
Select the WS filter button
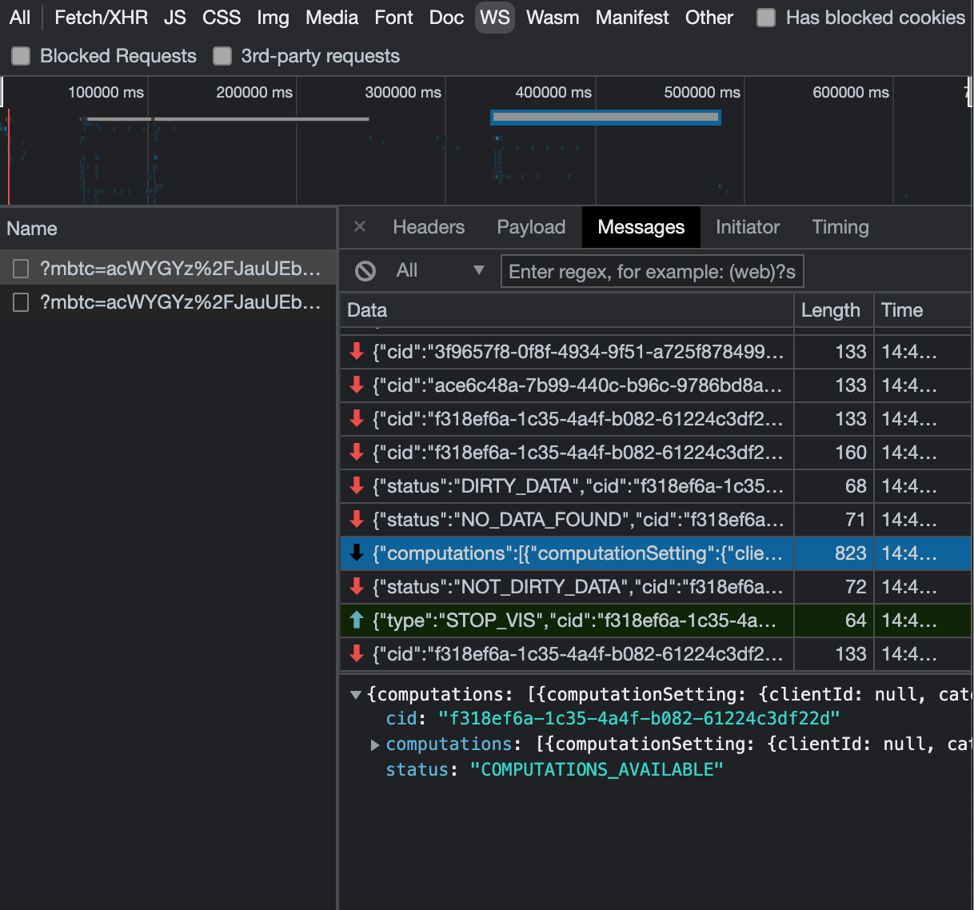point(494,18)
